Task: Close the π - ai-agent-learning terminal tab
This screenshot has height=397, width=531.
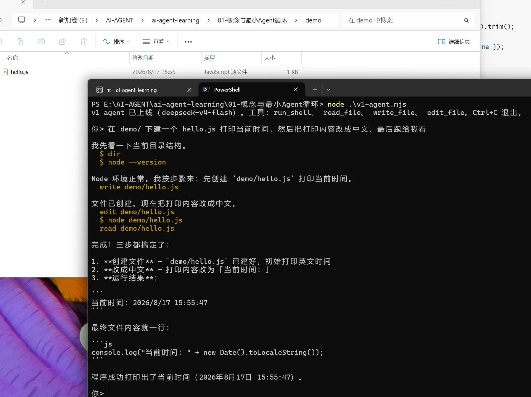Action: [x=189, y=90]
